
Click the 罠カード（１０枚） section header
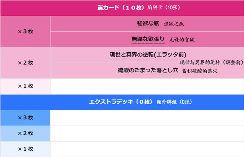124,8
